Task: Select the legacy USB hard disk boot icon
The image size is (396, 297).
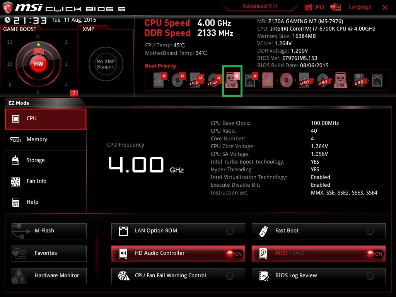Action: (304, 80)
